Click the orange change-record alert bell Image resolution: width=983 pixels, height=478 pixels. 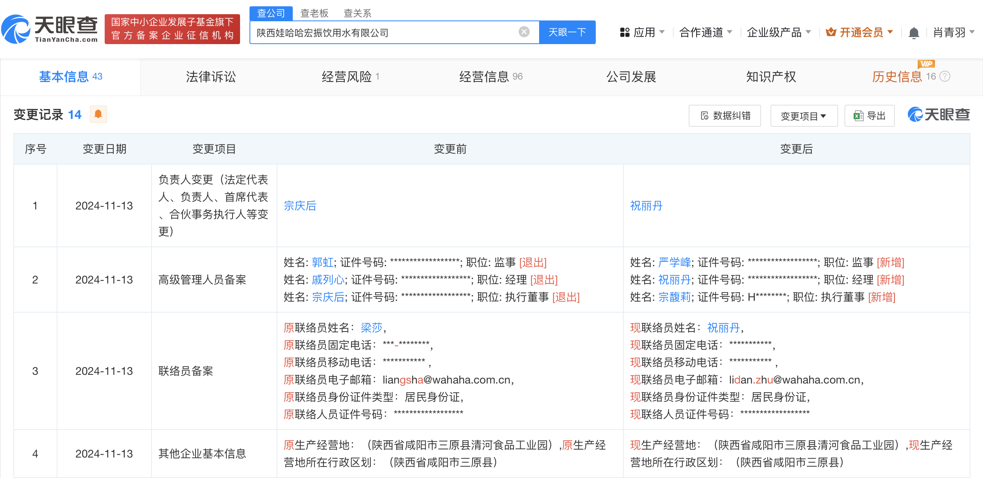[98, 114]
